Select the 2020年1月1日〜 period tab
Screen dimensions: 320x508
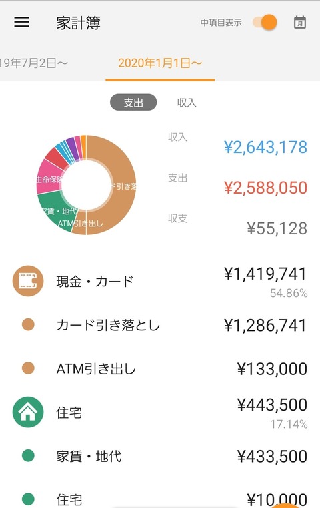[x=160, y=63]
